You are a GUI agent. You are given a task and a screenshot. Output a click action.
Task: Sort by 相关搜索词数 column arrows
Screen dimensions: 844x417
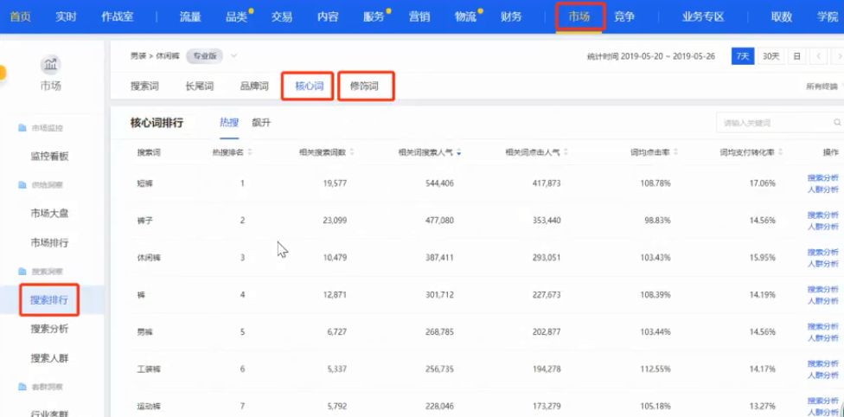click(352, 152)
